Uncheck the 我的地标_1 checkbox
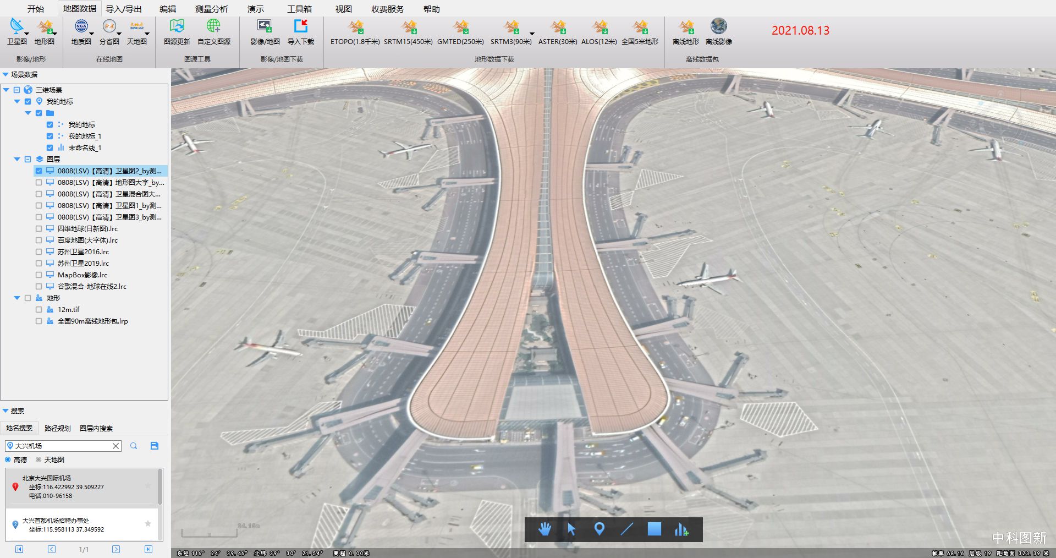This screenshot has height=558, width=1056. (50, 136)
